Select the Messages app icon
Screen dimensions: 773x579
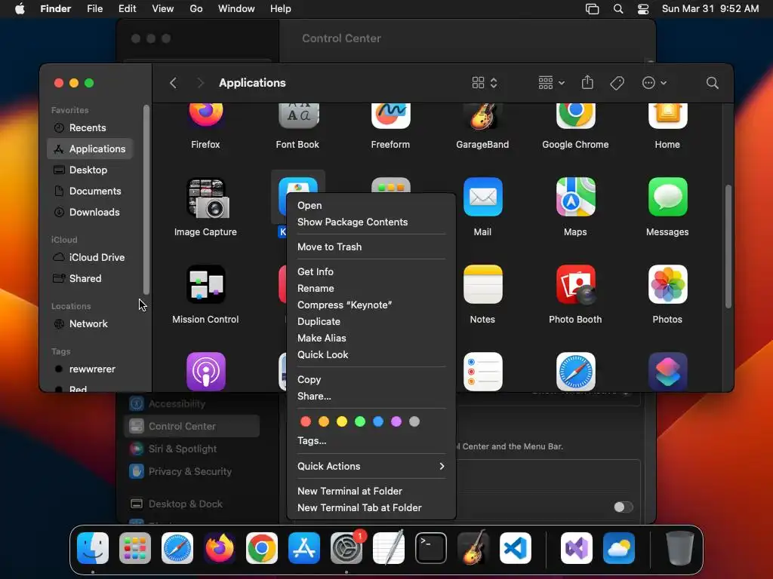point(667,197)
